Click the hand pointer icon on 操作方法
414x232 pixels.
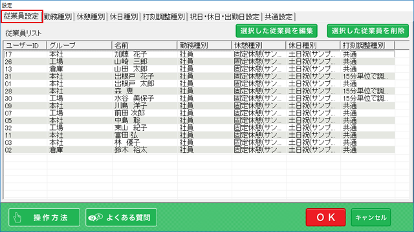click(x=17, y=218)
